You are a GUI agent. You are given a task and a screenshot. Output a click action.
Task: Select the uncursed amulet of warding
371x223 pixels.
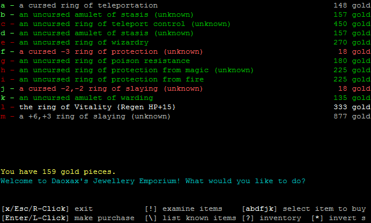[x=185, y=98]
